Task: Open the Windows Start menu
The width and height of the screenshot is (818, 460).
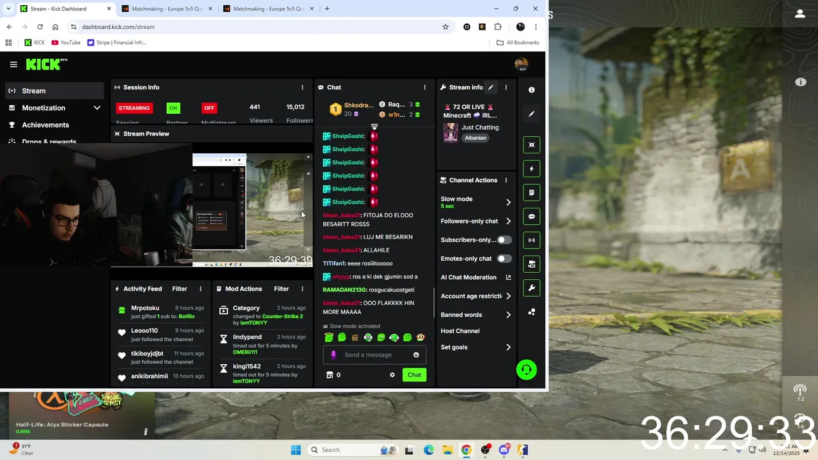Action: 296,450
